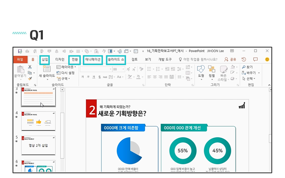The height and width of the screenshot is (178, 285).
Task: Switch to the Insert (삽입) tab
Action: click(x=45, y=60)
